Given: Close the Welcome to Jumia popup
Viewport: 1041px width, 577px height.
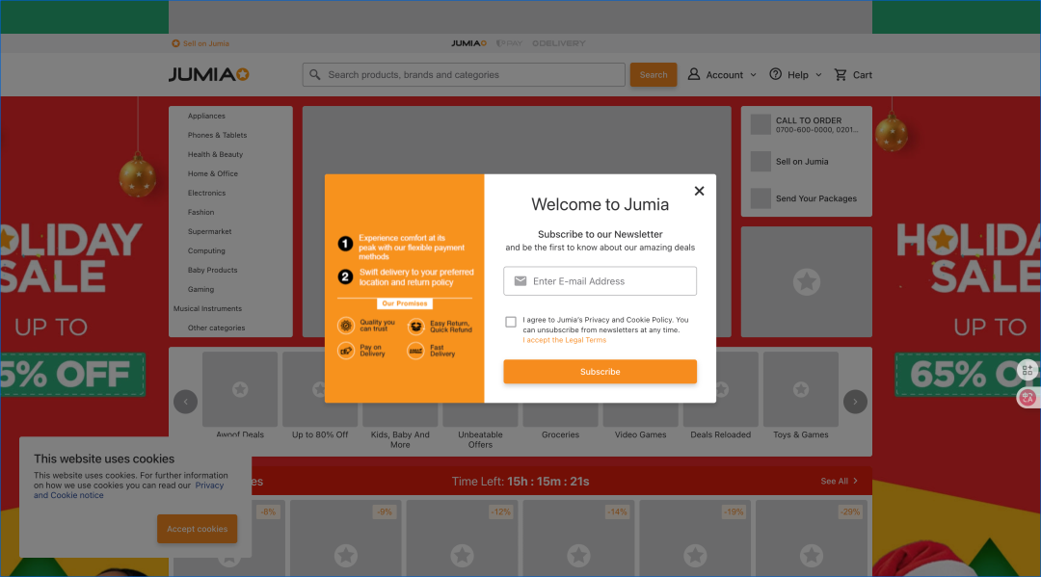Looking at the screenshot, I should 699,191.
